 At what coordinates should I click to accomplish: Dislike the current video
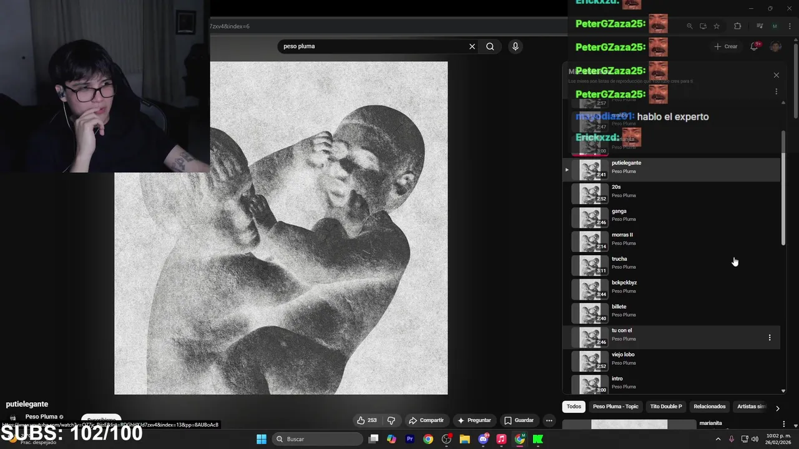click(391, 420)
